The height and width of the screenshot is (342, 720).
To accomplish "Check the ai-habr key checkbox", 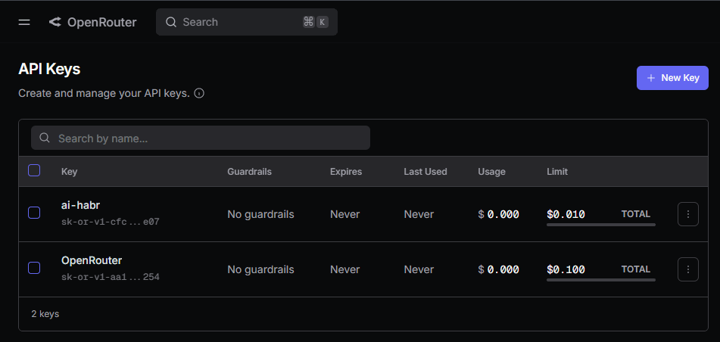I will click(34, 213).
